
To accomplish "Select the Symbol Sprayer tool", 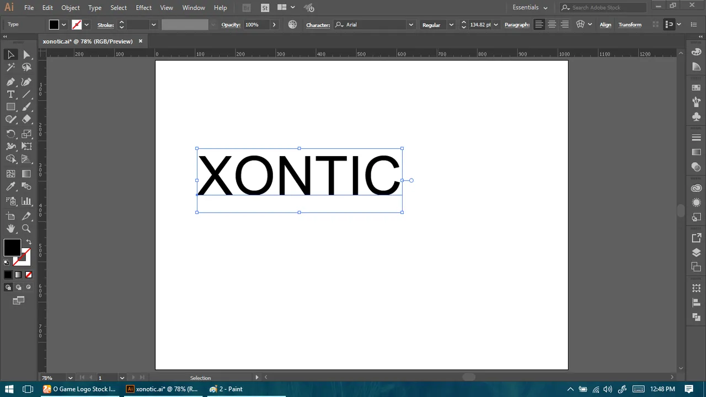I will (10, 201).
